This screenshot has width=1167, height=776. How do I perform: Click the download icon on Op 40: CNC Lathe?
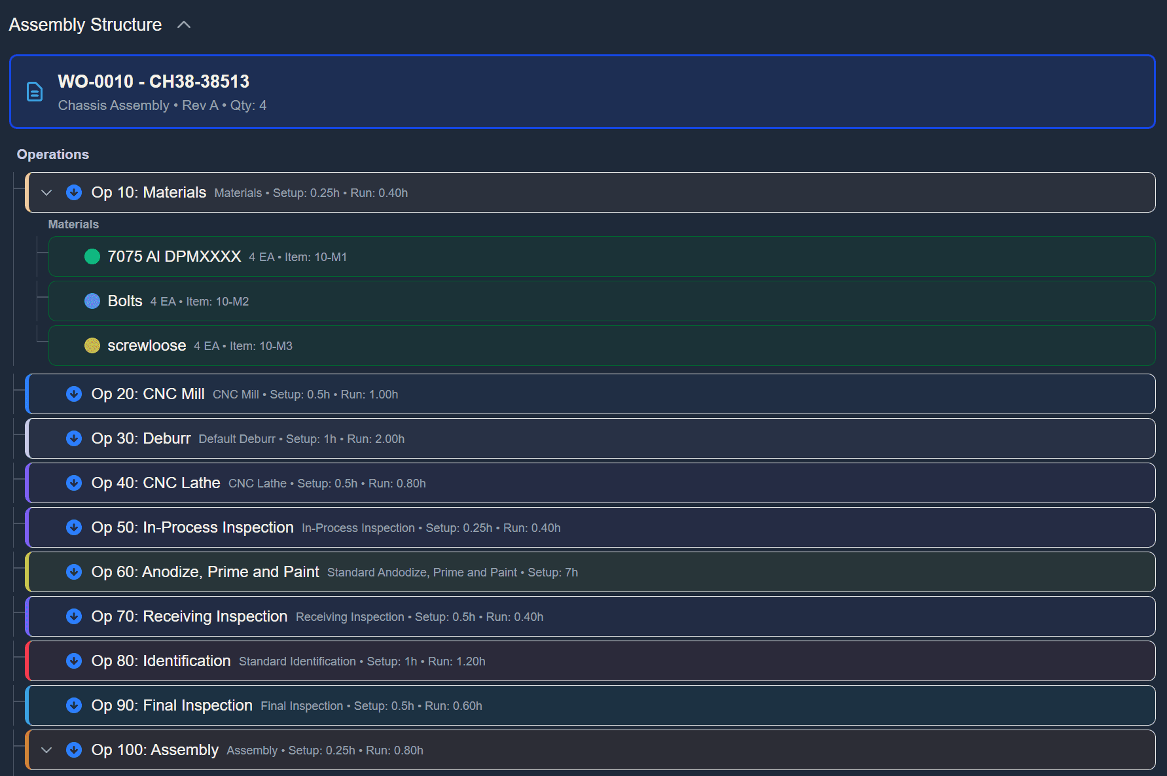pyautogui.click(x=74, y=483)
